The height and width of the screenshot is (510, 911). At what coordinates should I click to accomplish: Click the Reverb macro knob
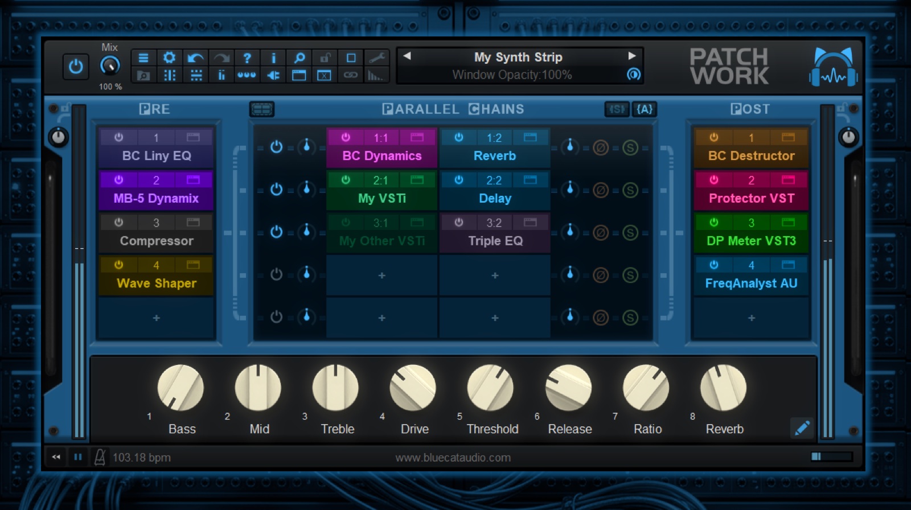723,388
